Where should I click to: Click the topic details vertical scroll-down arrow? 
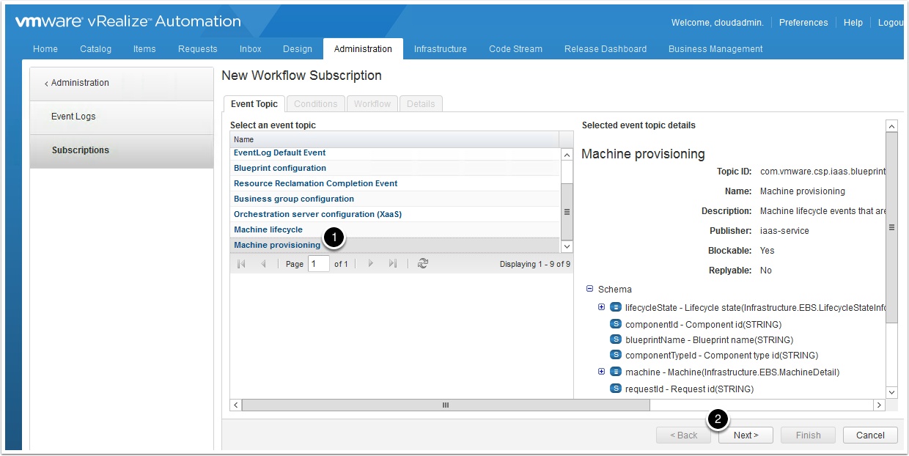[x=891, y=392]
